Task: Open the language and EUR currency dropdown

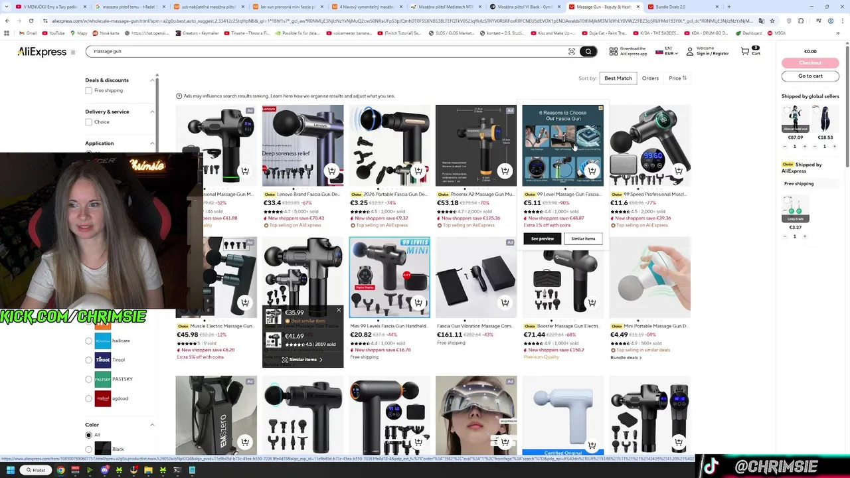Action: pyautogui.click(x=667, y=51)
